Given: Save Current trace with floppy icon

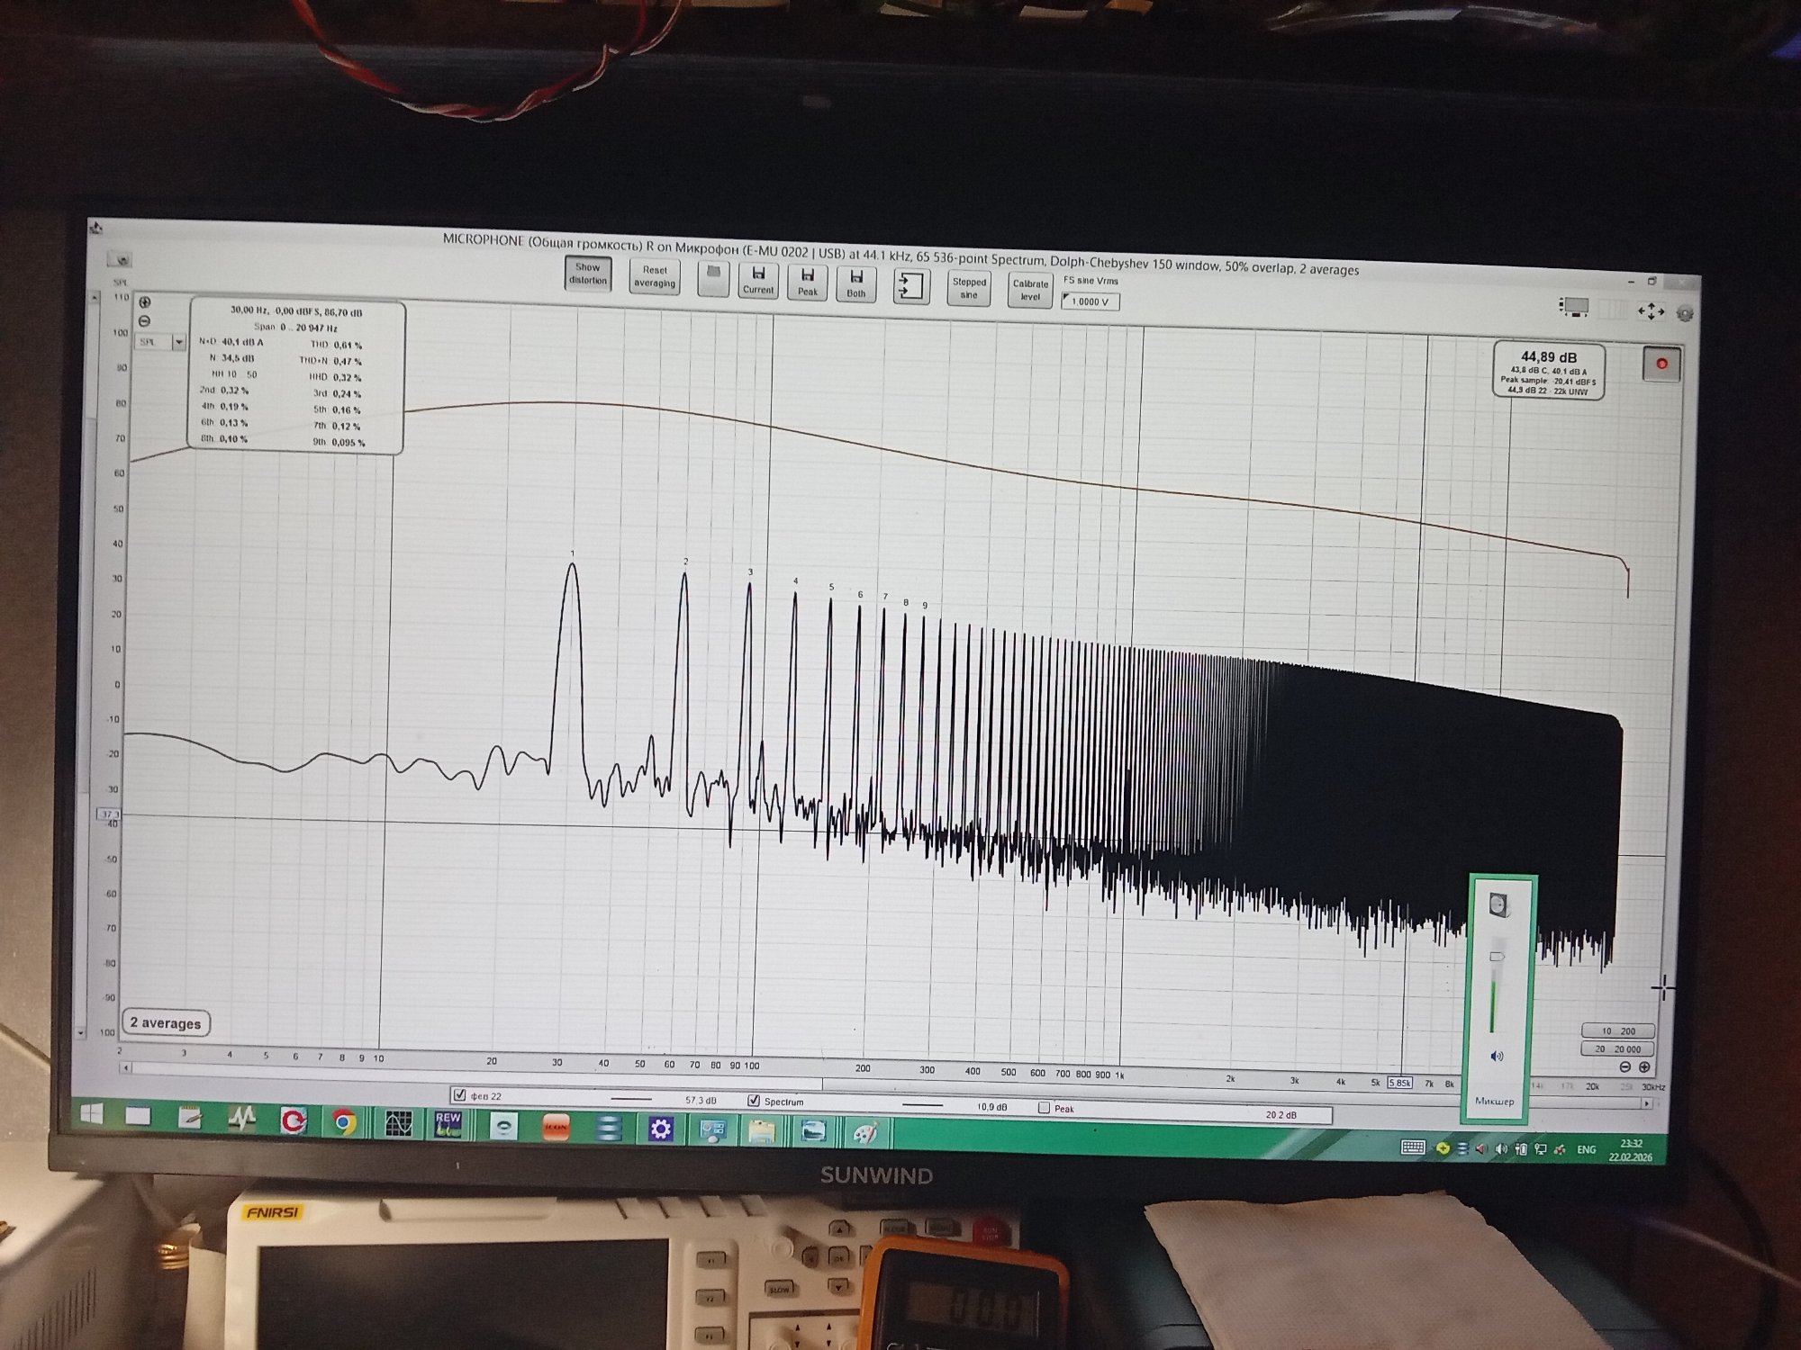Looking at the screenshot, I should tap(758, 280).
